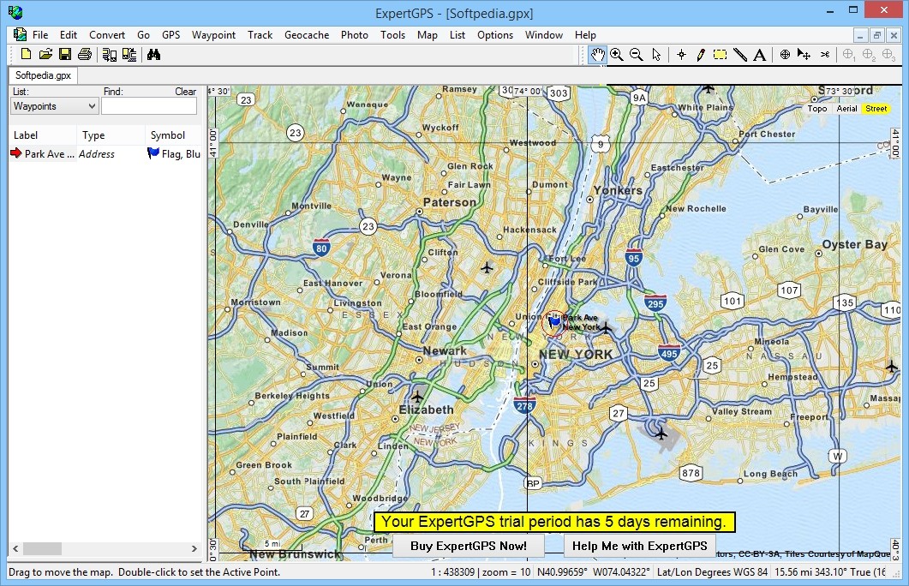
Task: Open the Tools menu
Action: (392, 35)
